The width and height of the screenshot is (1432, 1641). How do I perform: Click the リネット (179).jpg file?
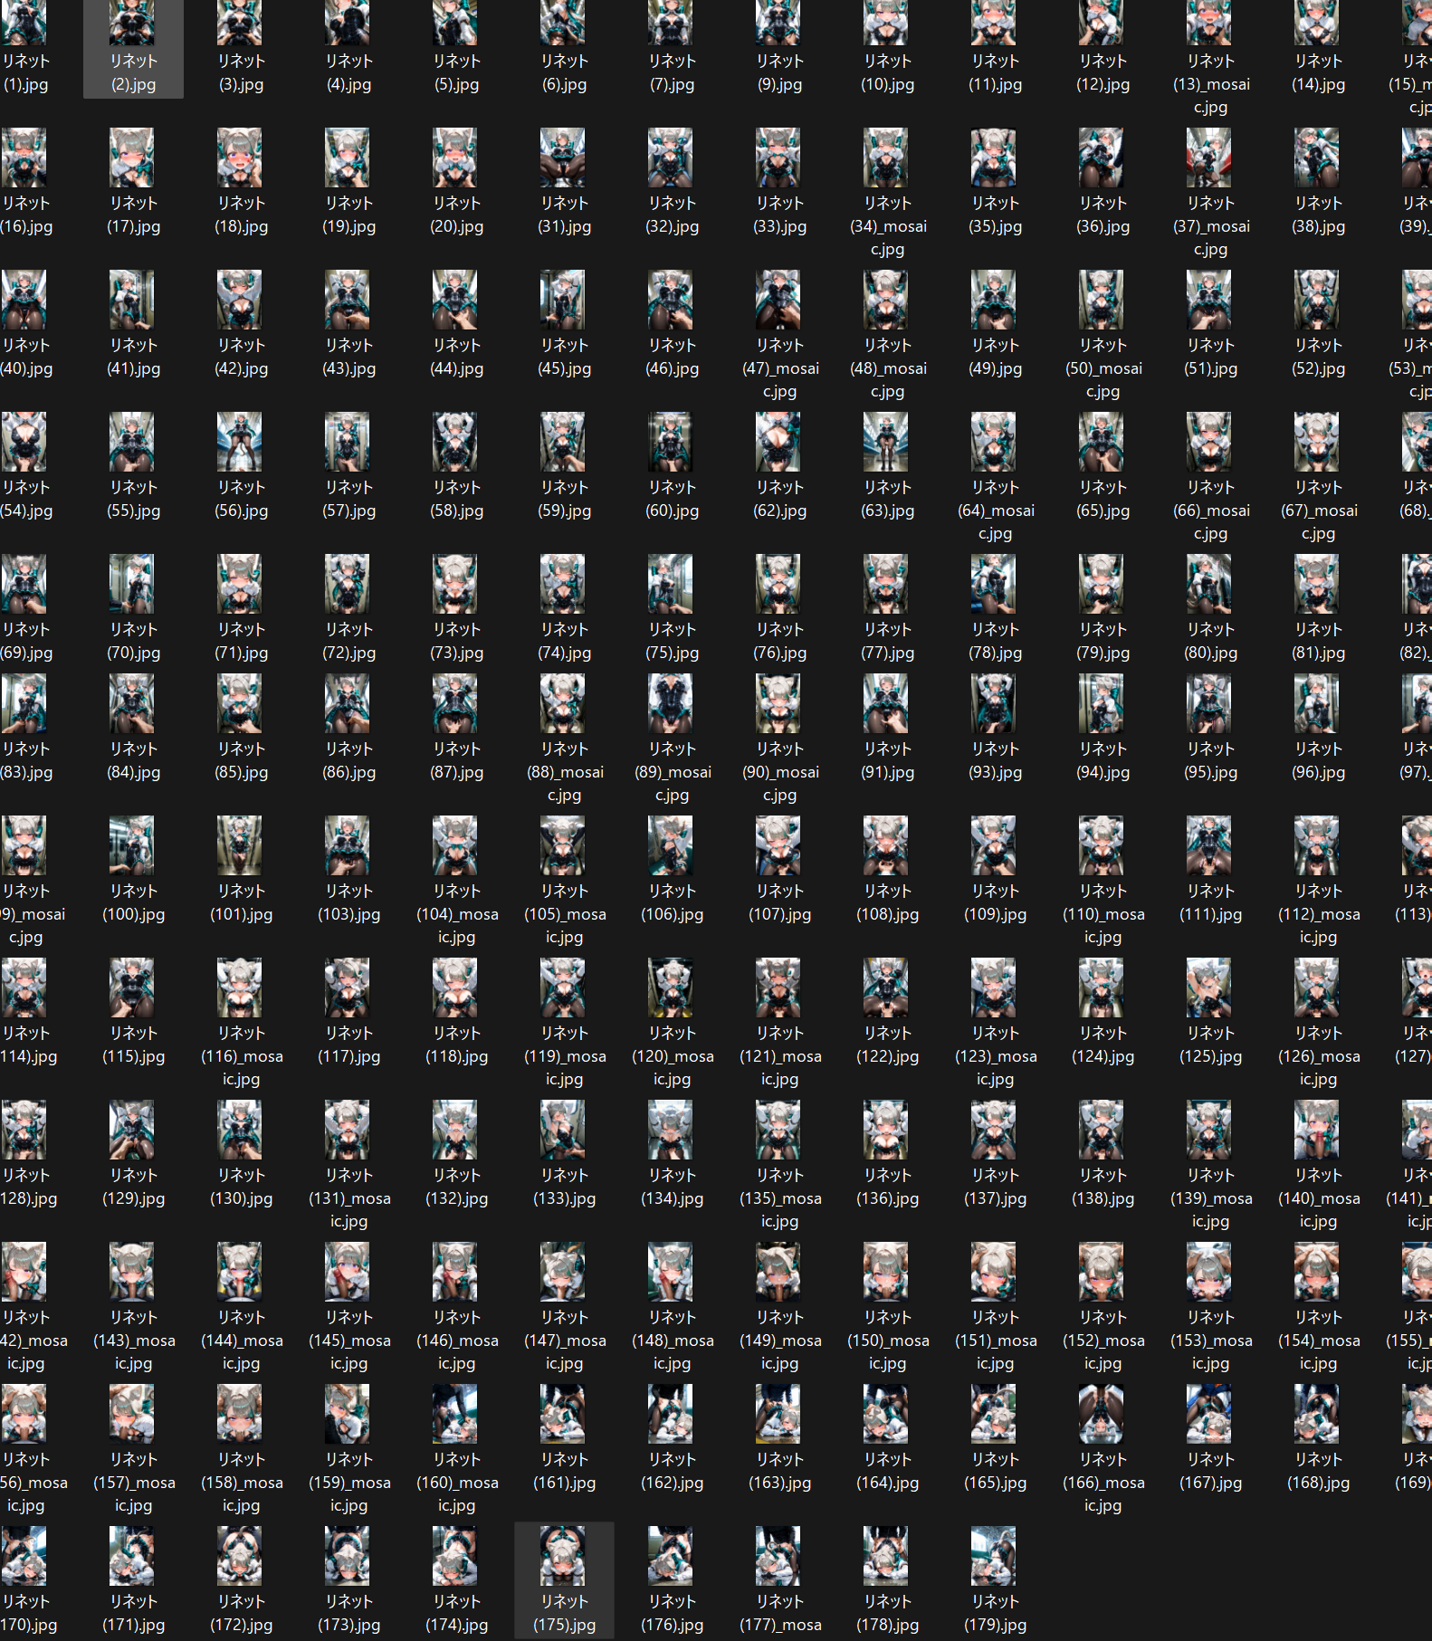pyautogui.click(x=995, y=1580)
